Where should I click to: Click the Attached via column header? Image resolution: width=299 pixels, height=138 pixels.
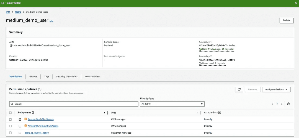(x=211, y=113)
